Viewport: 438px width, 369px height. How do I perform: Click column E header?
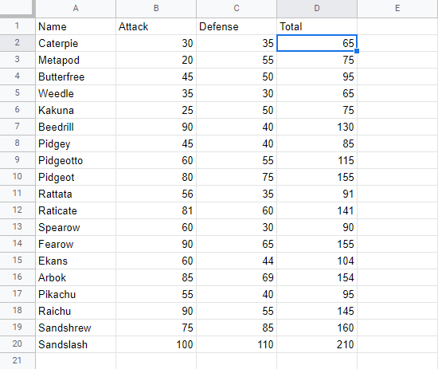coord(397,9)
